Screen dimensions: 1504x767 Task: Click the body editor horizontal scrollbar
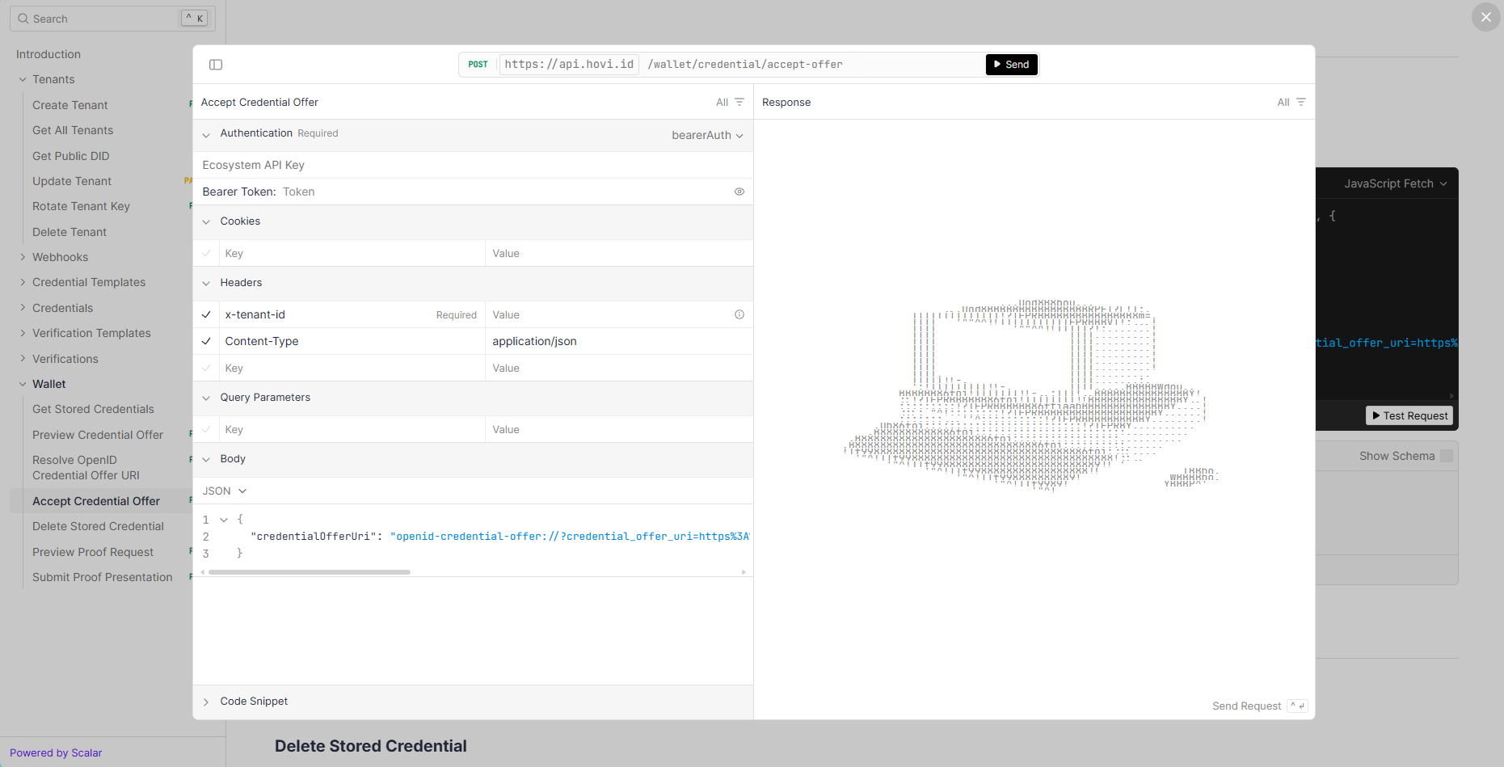coord(310,572)
